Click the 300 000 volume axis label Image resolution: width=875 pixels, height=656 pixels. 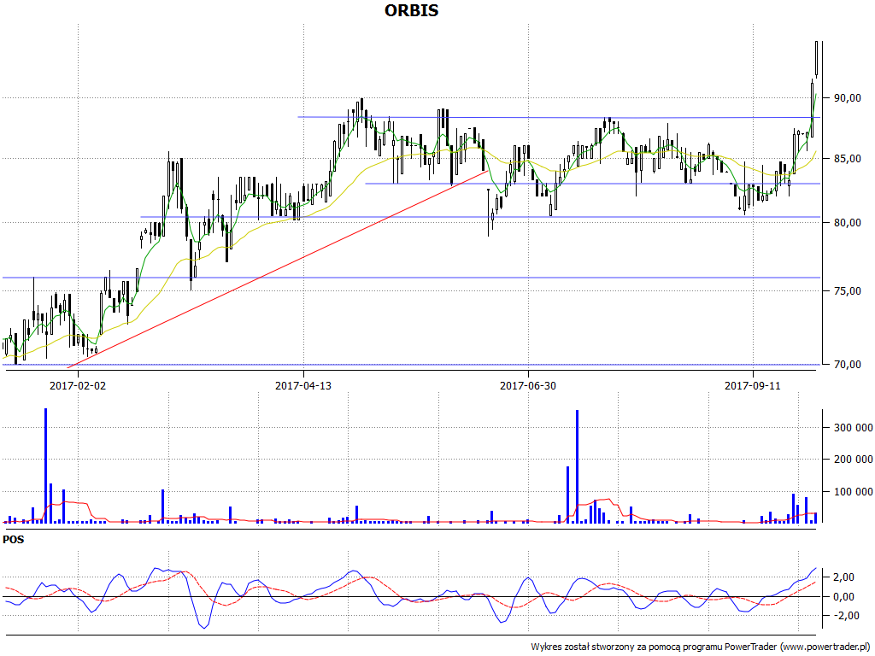click(x=853, y=428)
